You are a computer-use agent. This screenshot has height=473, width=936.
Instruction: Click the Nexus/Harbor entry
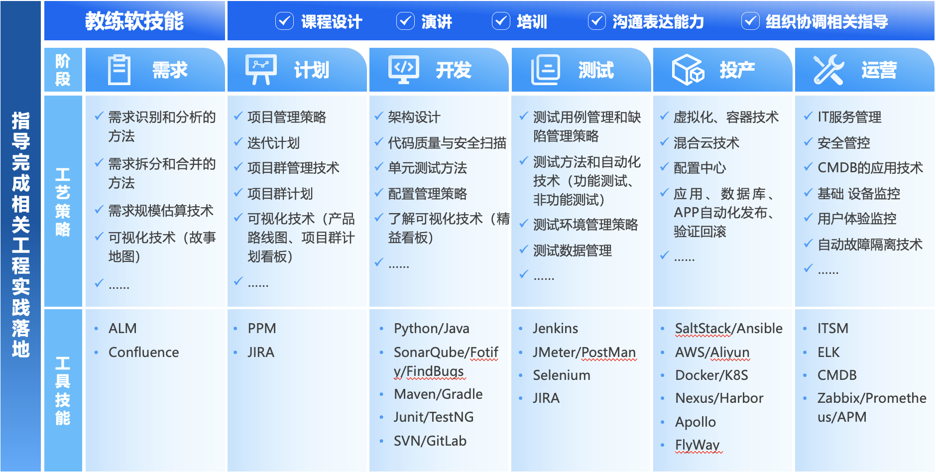719,398
